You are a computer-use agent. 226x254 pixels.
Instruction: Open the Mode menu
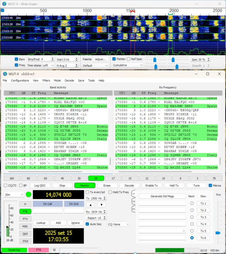point(57,80)
